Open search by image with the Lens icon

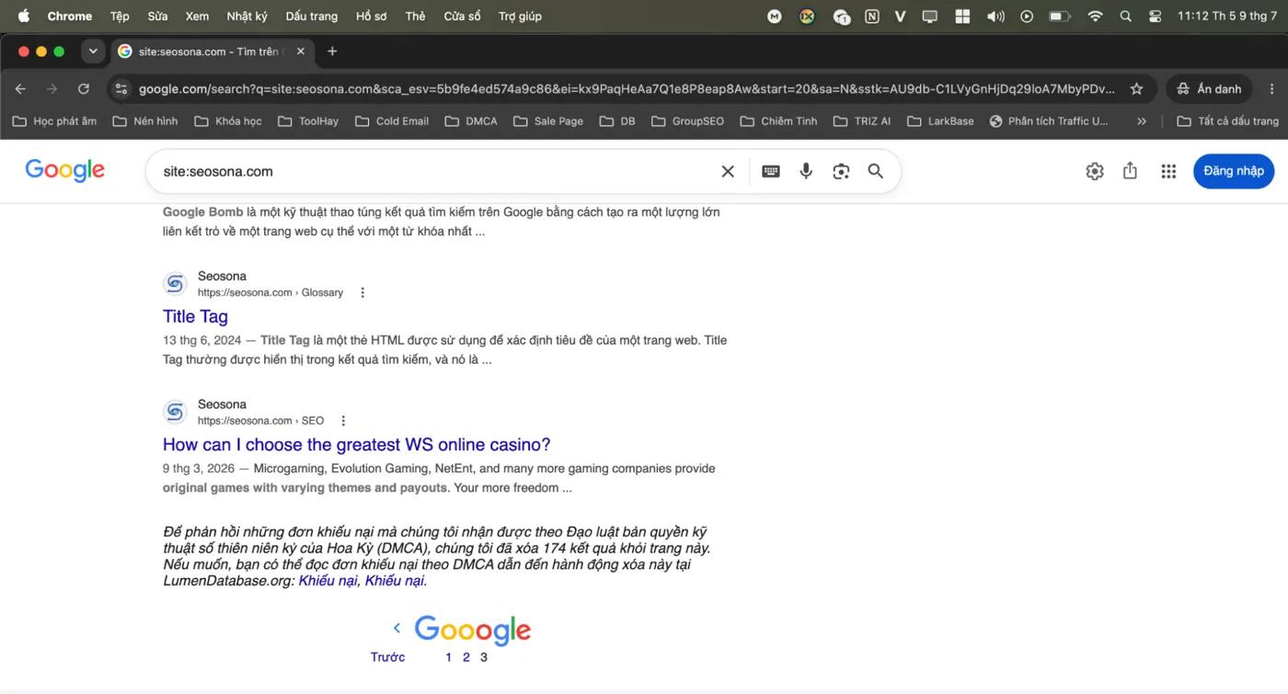pyautogui.click(x=841, y=171)
